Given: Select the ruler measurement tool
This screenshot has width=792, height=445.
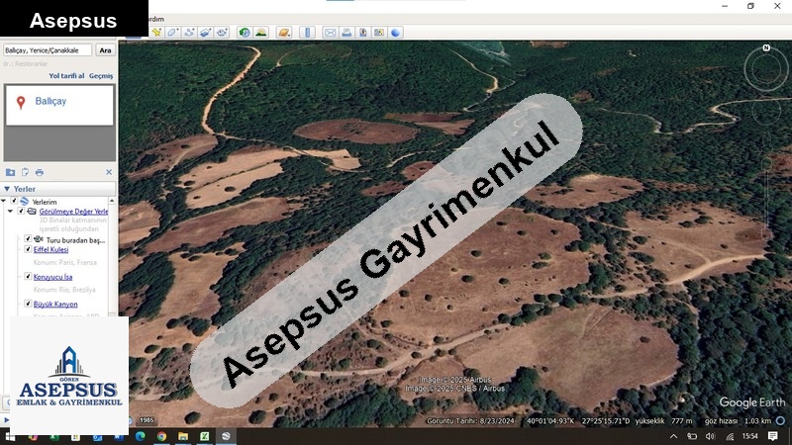Looking at the screenshot, I should (307, 33).
